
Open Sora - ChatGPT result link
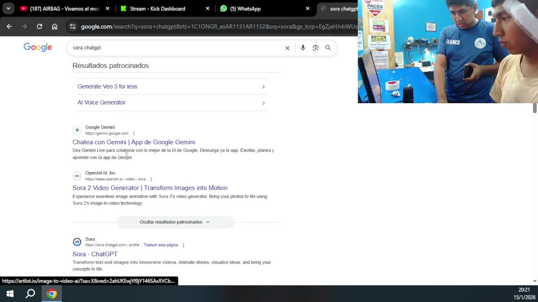(95, 254)
